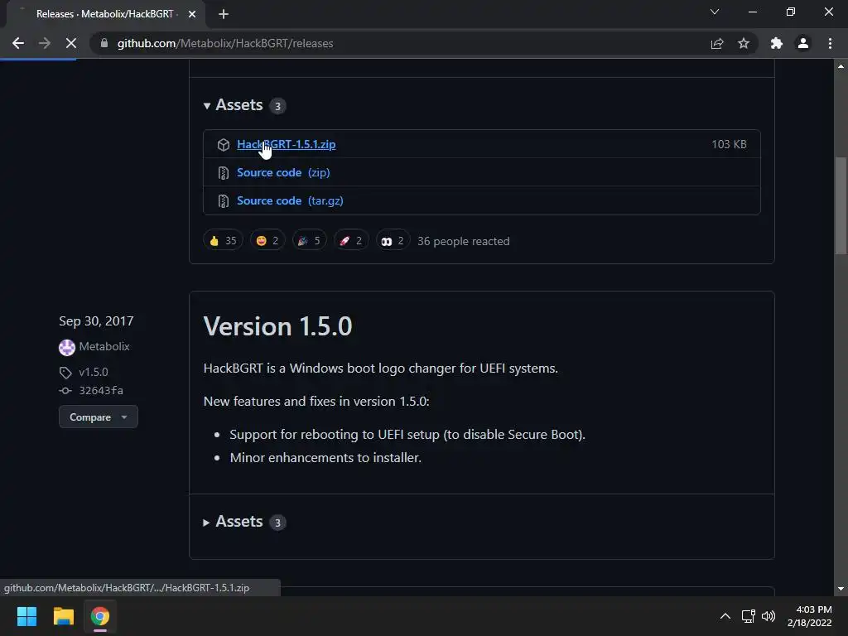The width and height of the screenshot is (848, 636).
Task: Click the '36 people reacted' text
Action: point(464,241)
